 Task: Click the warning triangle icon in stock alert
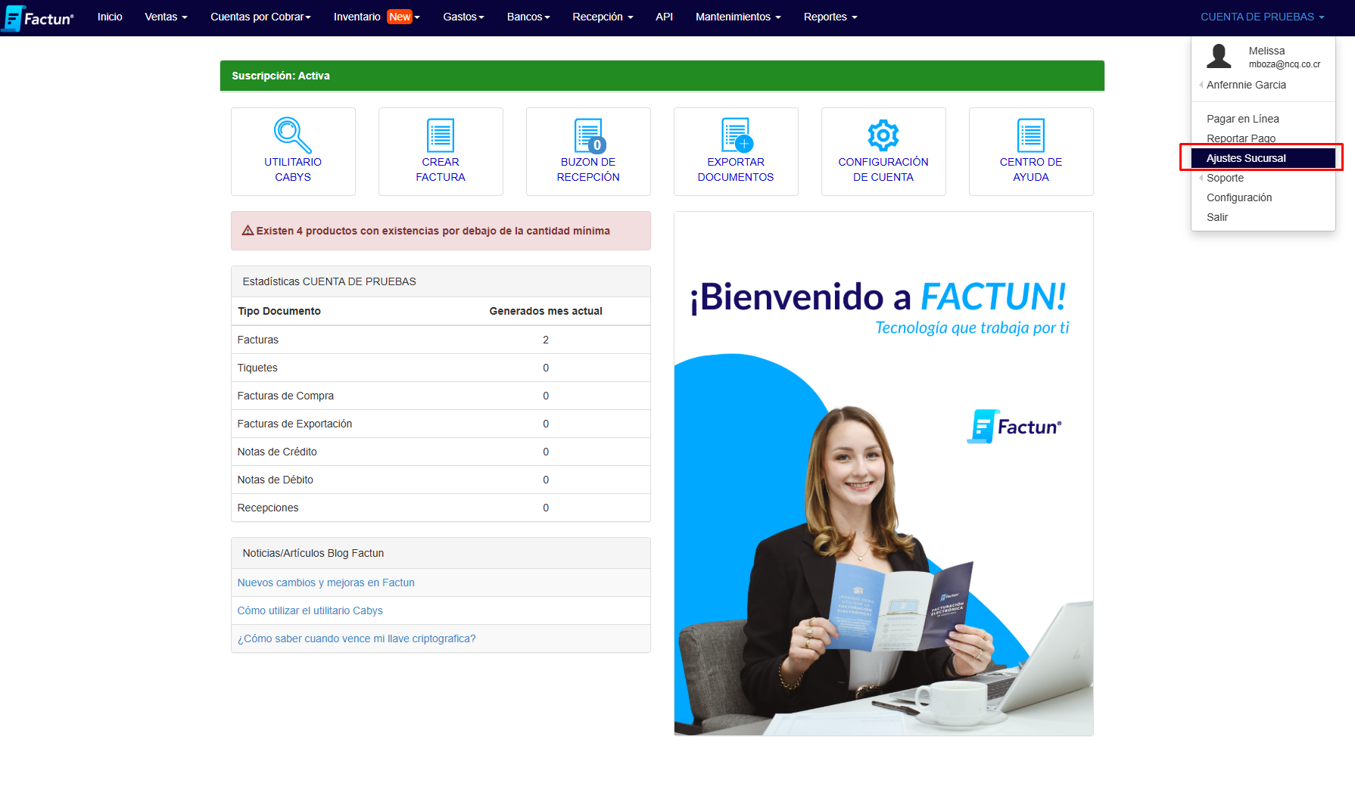click(x=248, y=231)
